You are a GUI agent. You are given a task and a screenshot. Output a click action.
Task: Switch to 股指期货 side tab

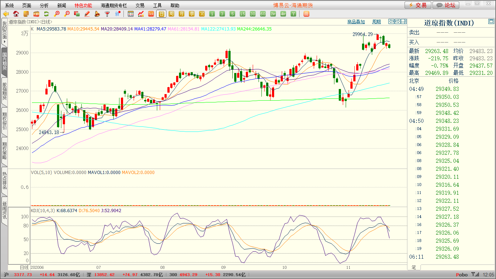[4, 92]
